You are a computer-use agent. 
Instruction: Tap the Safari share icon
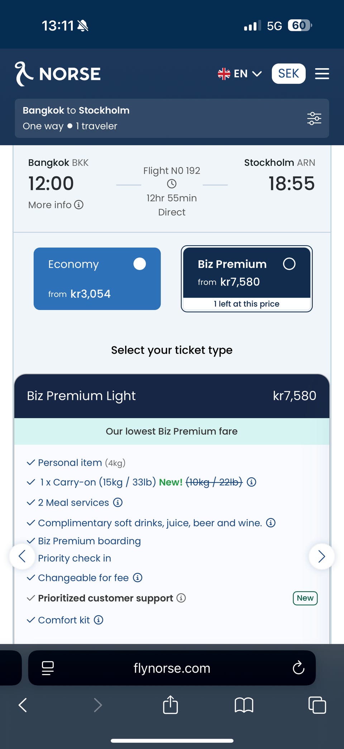tap(170, 705)
